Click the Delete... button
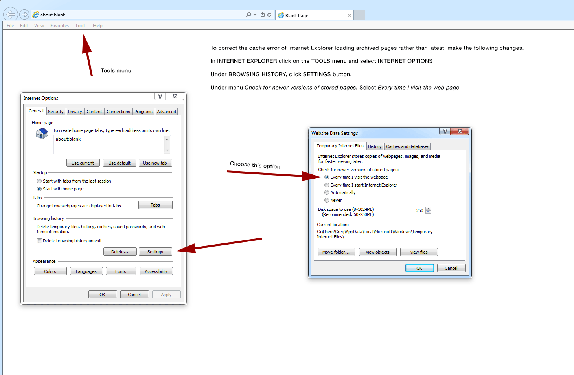The image size is (574, 375). [120, 252]
